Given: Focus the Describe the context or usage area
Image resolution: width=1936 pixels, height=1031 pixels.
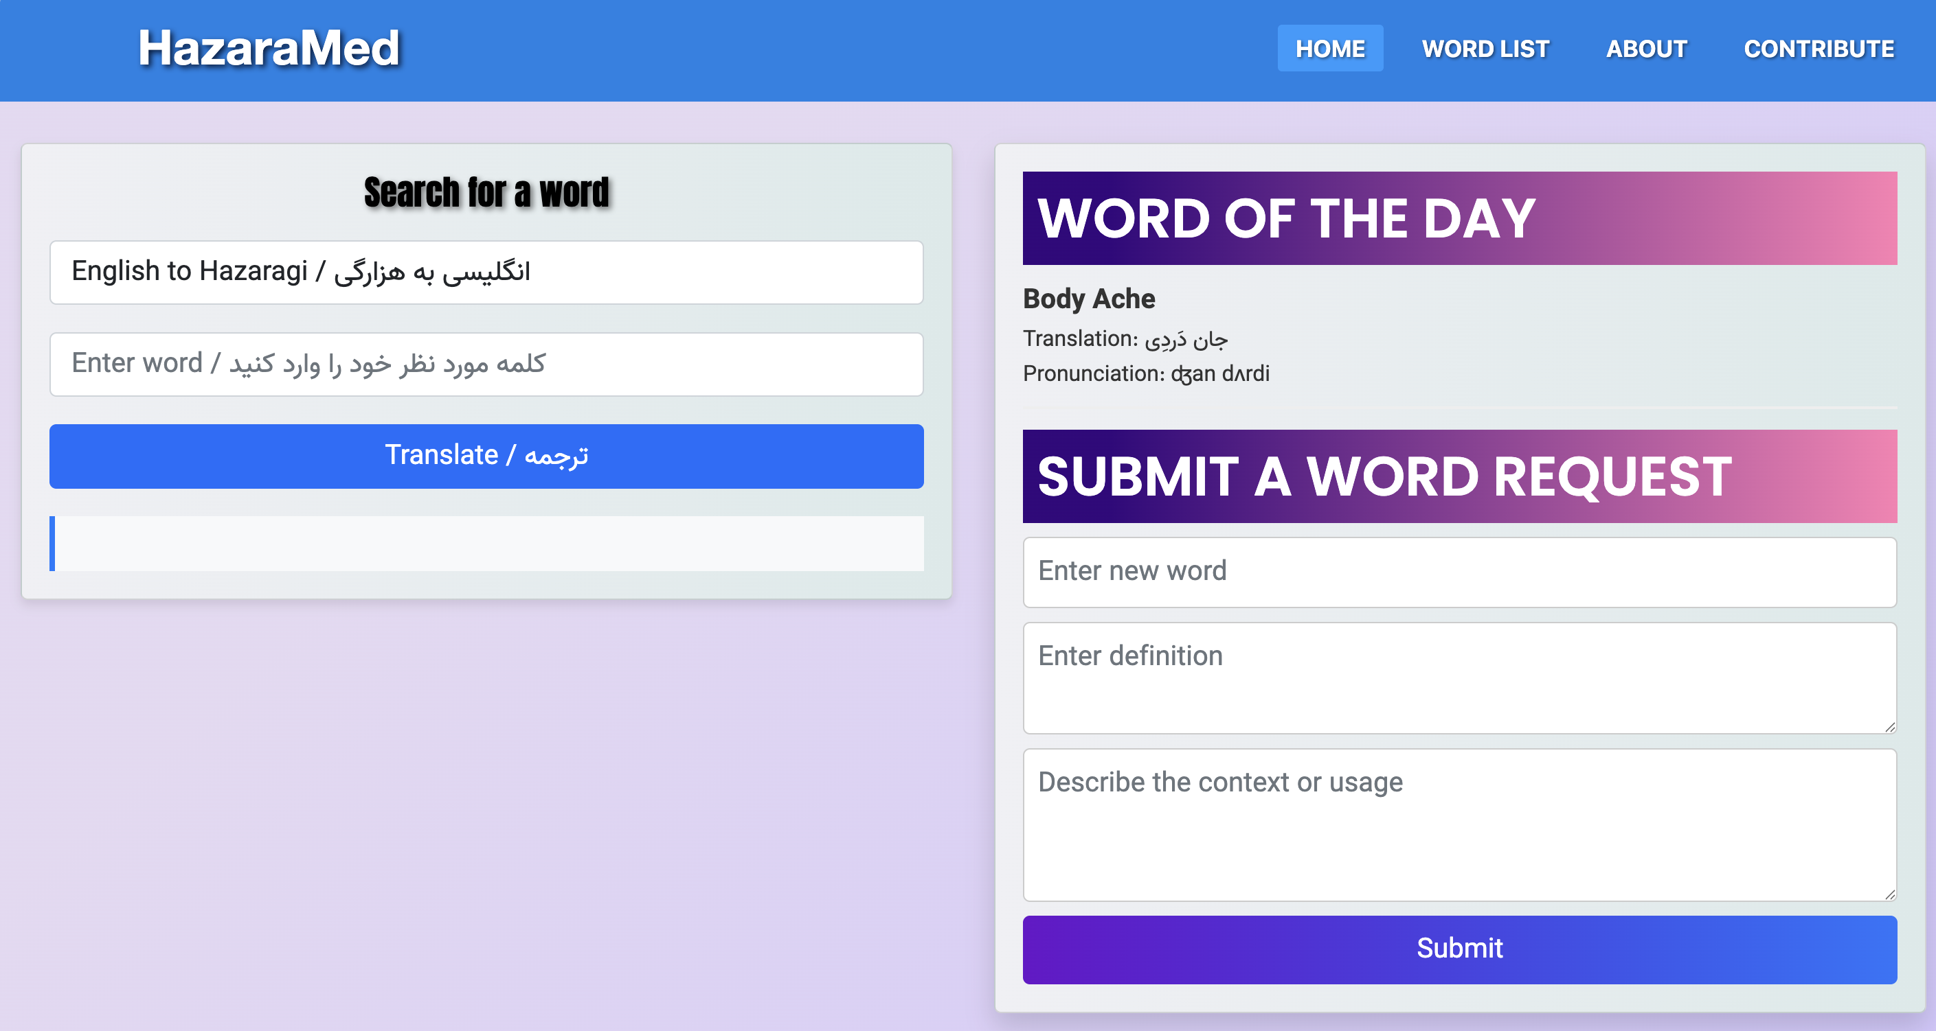Looking at the screenshot, I should 1459,824.
